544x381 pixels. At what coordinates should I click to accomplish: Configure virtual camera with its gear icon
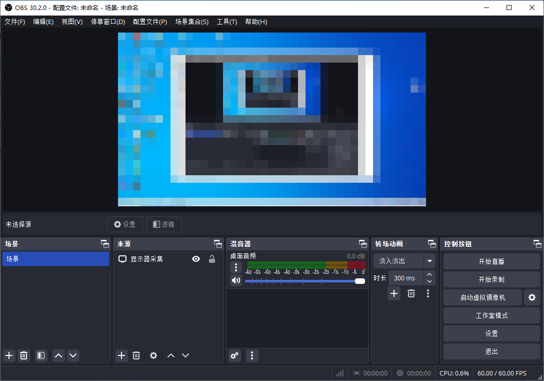click(531, 297)
